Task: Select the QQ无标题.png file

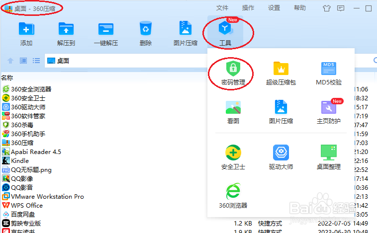Action: [27, 170]
